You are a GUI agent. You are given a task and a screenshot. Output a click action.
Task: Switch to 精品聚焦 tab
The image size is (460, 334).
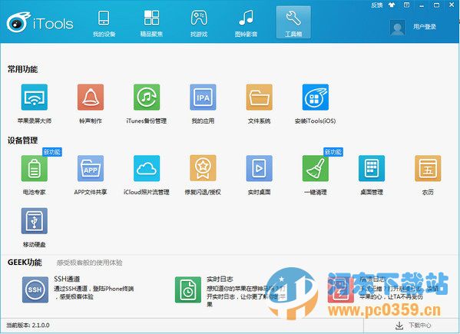(x=151, y=23)
